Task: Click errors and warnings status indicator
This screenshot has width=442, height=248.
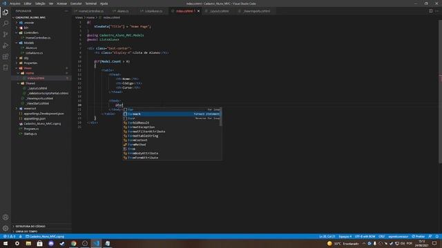Action: coord(9,236)
